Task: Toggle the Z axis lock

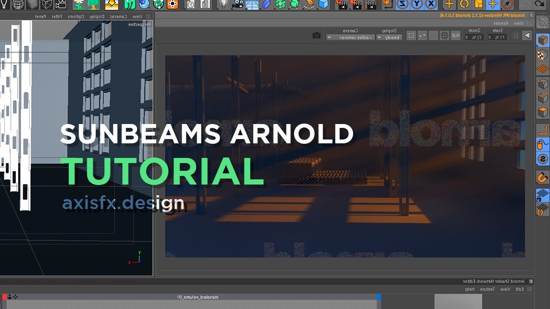Action: tap(403, 4)
